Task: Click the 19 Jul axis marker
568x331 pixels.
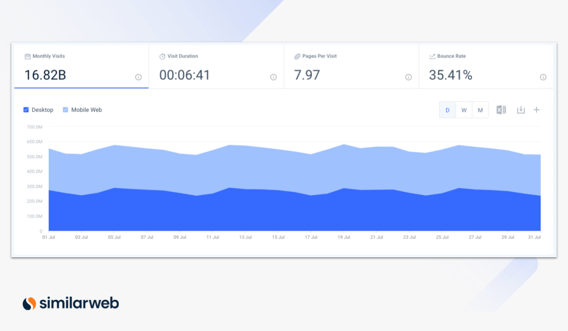Action: point(344,237)
